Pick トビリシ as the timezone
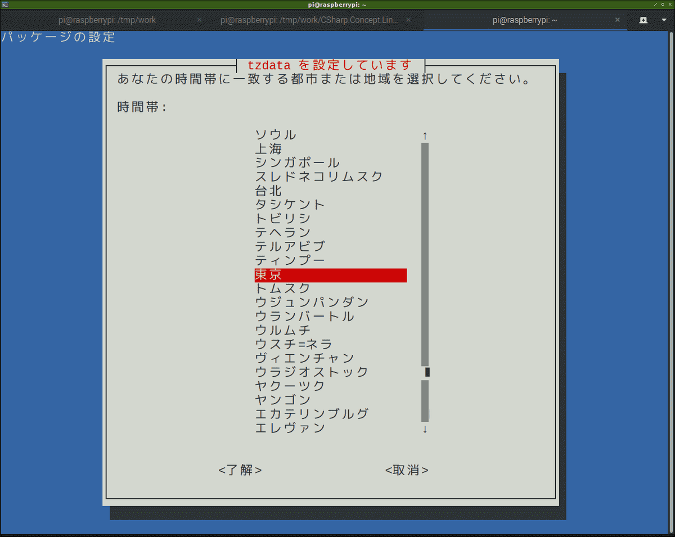Viewport: 675px width, 537px height. tap(283, 219)
